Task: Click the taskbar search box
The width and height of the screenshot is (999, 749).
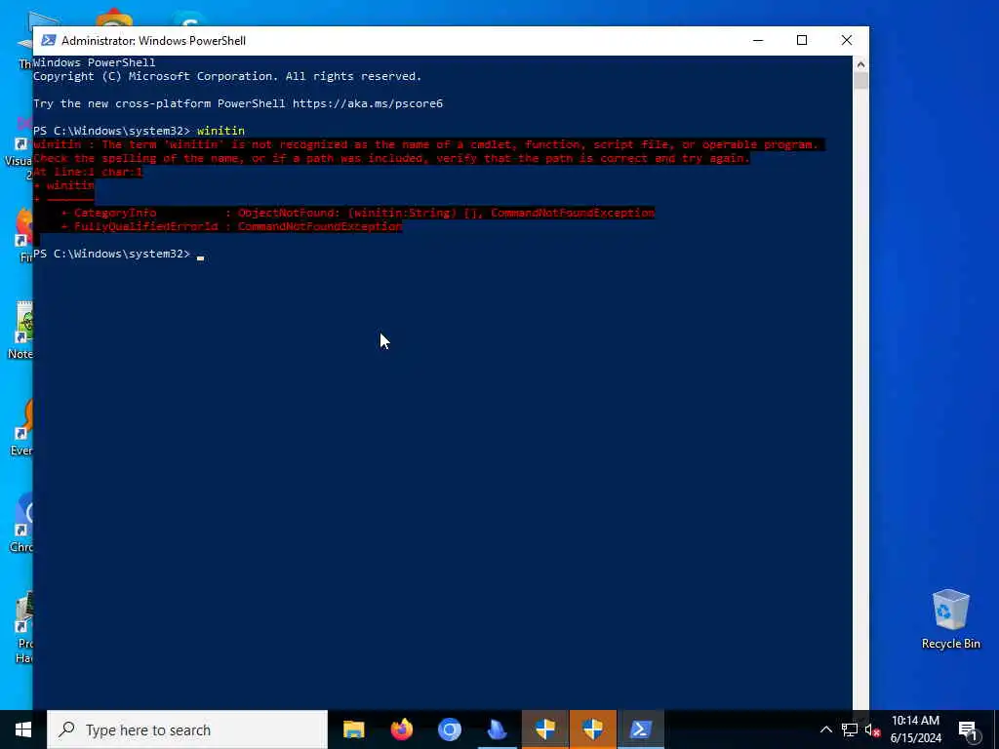Action: tap(187, 729)
